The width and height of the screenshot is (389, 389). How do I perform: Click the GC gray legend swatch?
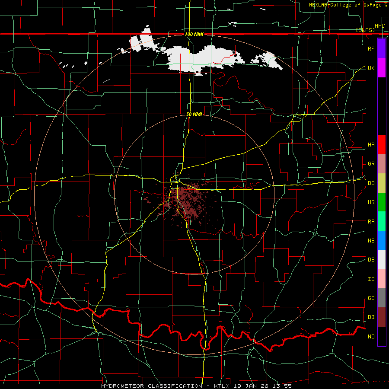click(x=382, y=298)
